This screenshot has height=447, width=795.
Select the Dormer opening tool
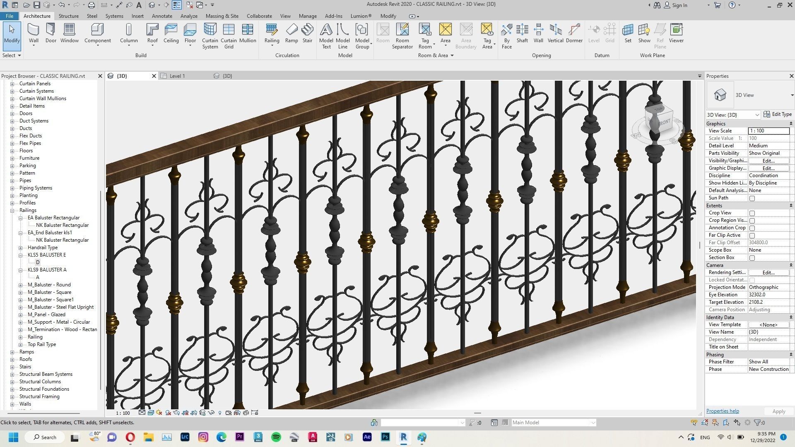coord(574,33)
